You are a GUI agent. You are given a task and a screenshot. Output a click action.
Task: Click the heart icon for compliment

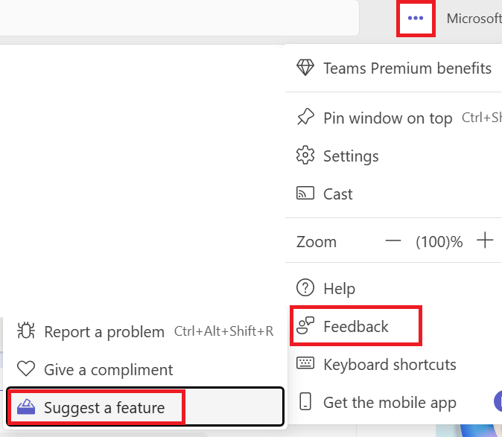tap(26, 369)
